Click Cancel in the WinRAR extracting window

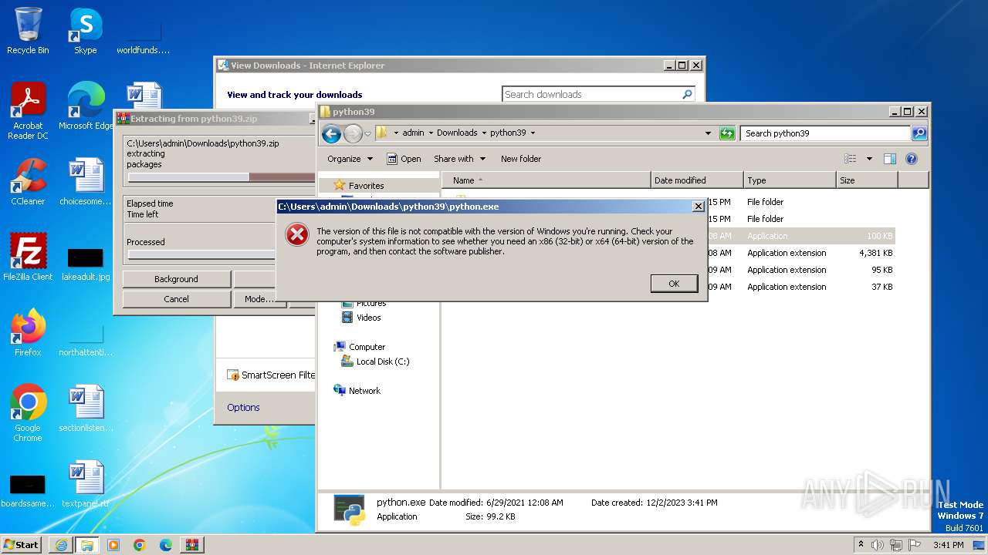[x=176, y=299]
